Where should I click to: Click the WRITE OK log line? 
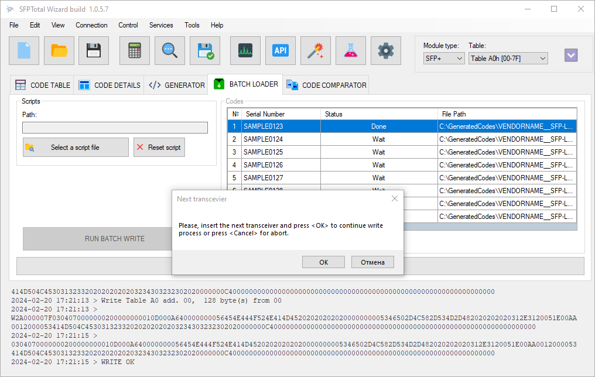coord(73,362)
